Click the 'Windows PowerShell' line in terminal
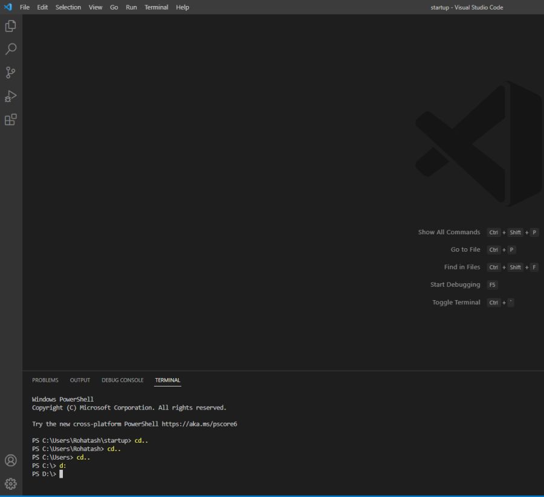 (63, 399)
